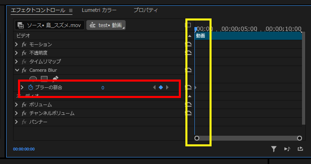Expand the ボリューム effect properties
Screen dimensions: 311x164
click(x=16, y=105)
